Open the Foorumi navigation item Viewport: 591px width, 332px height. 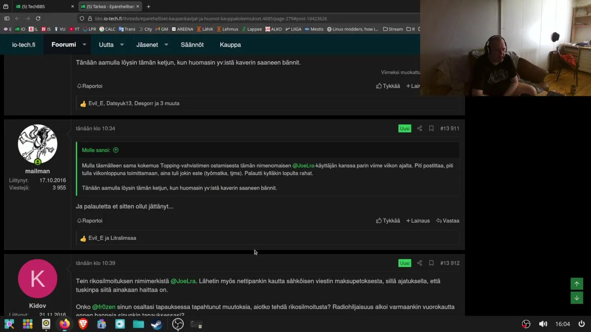coord(64,45)
